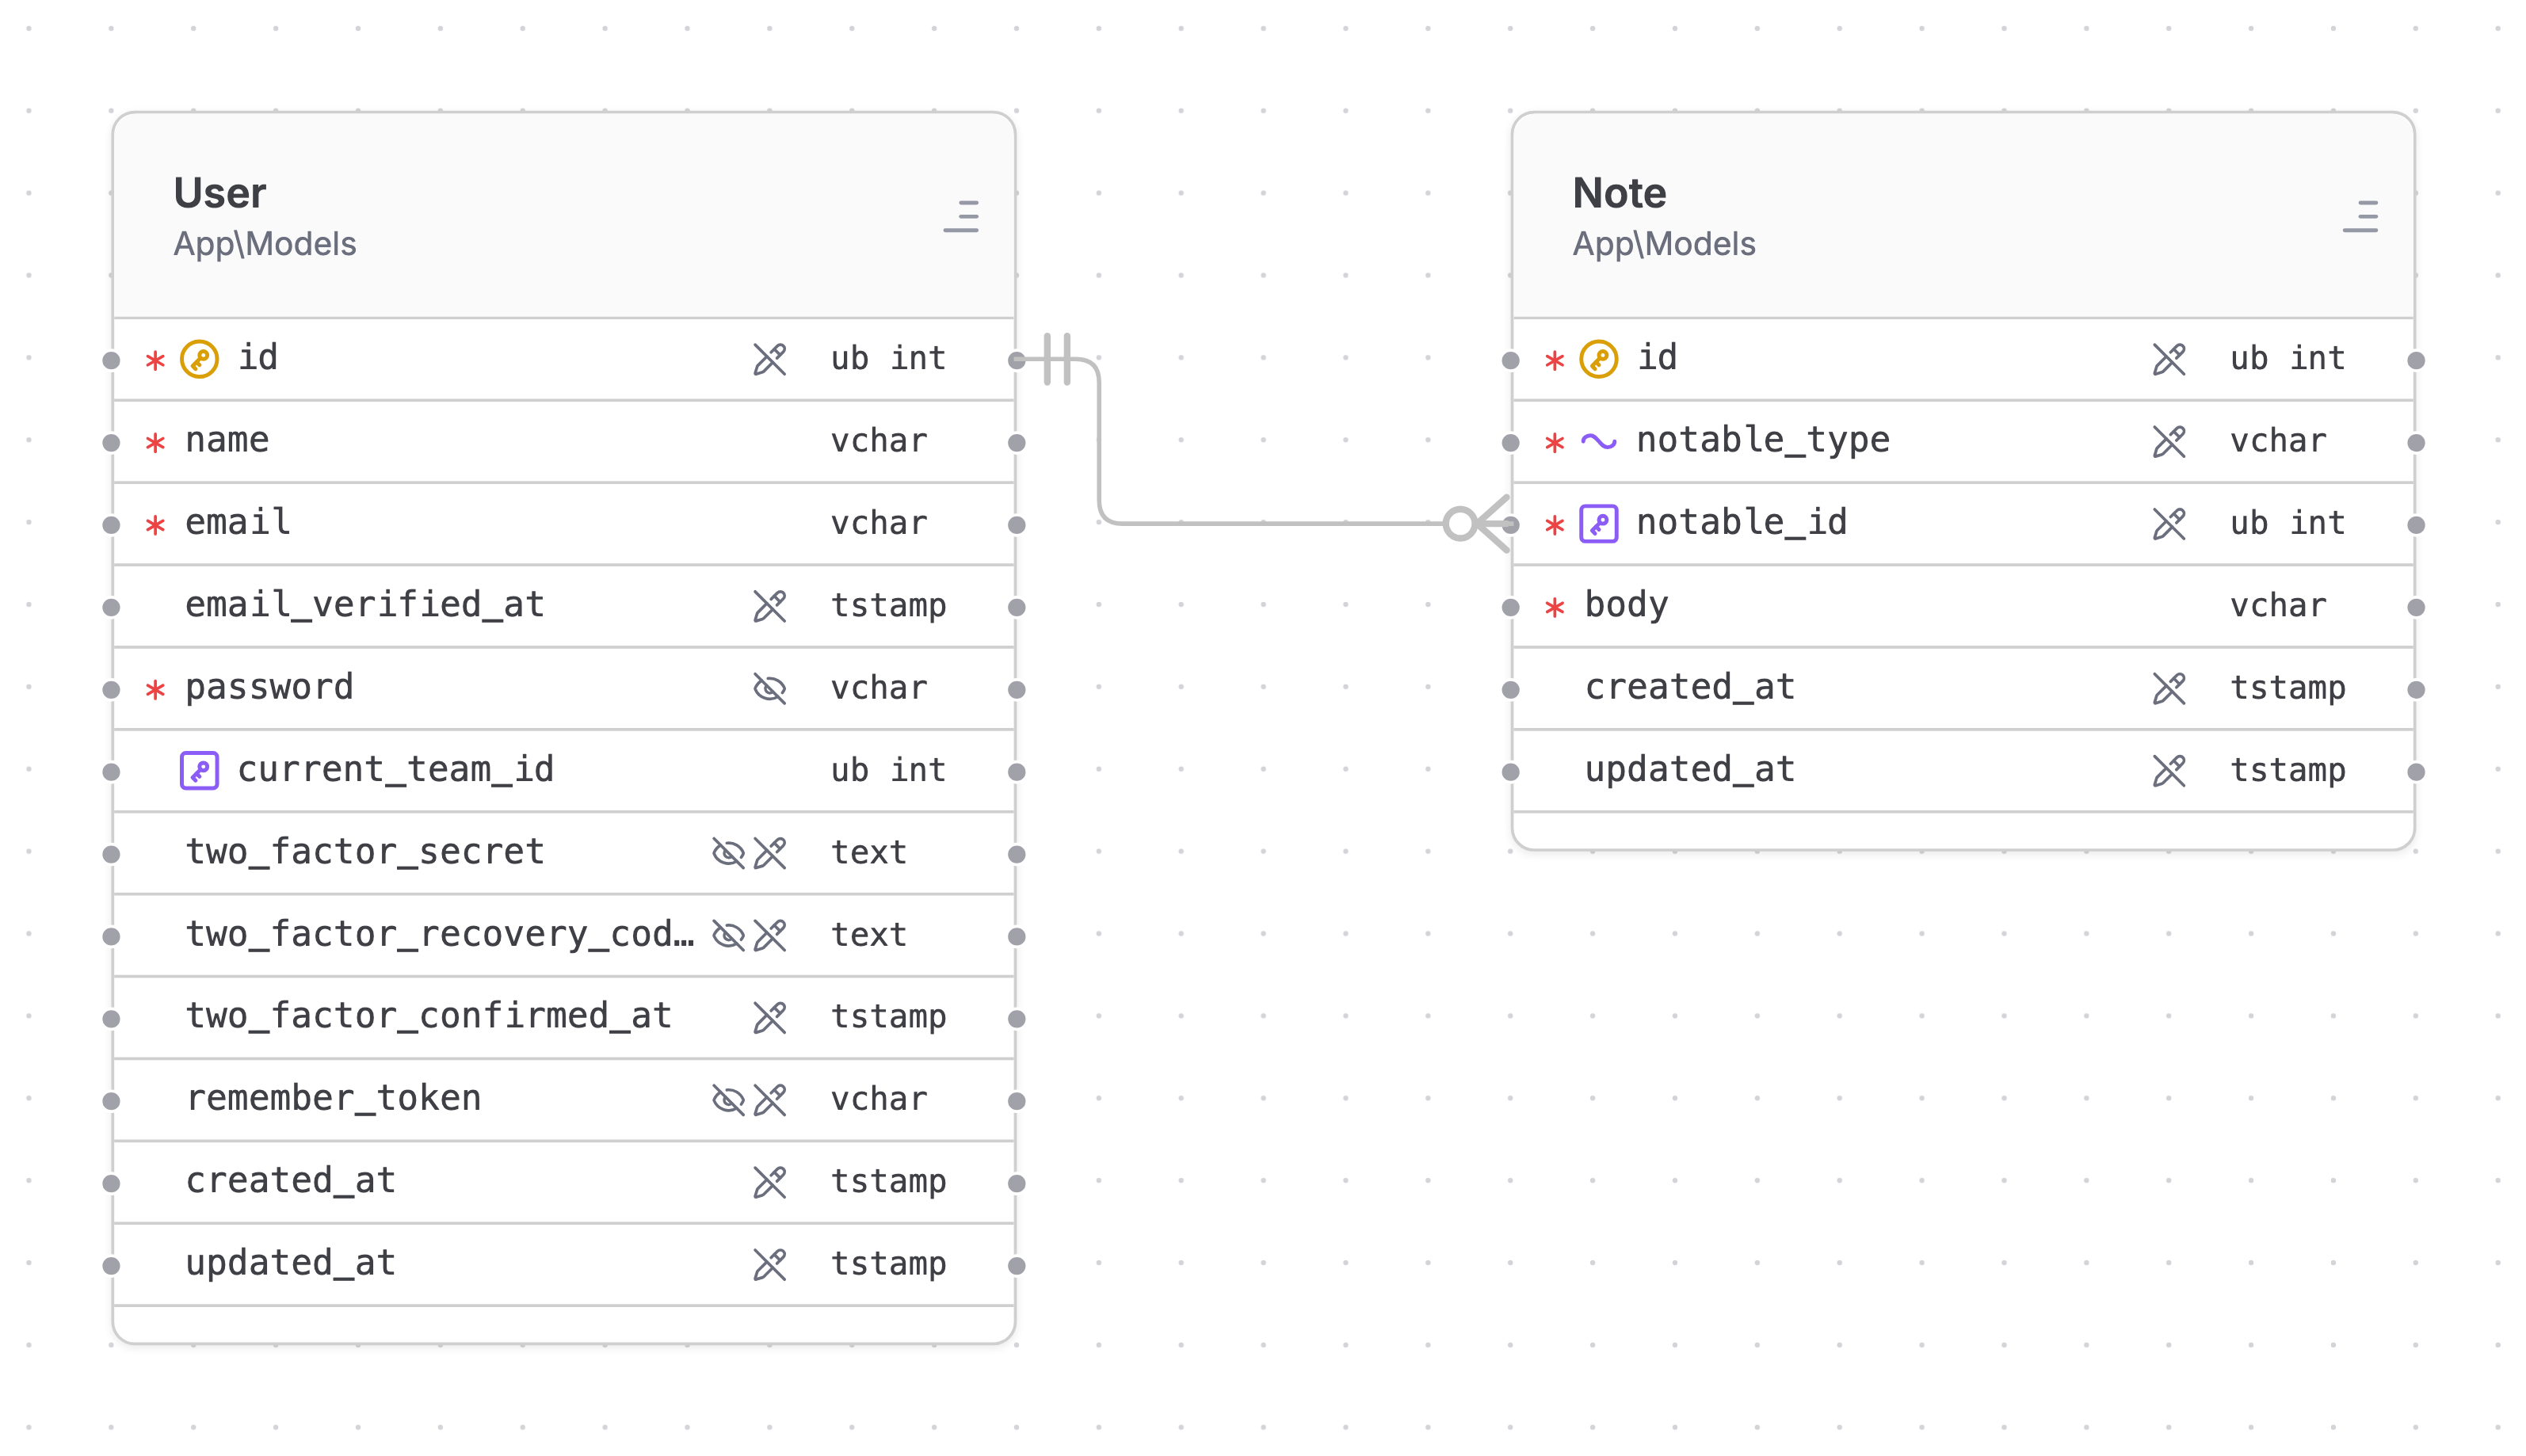The image size is (2526, 1456).
Task: Select the notable_id column in Note
Action: tap(1963, 524)
